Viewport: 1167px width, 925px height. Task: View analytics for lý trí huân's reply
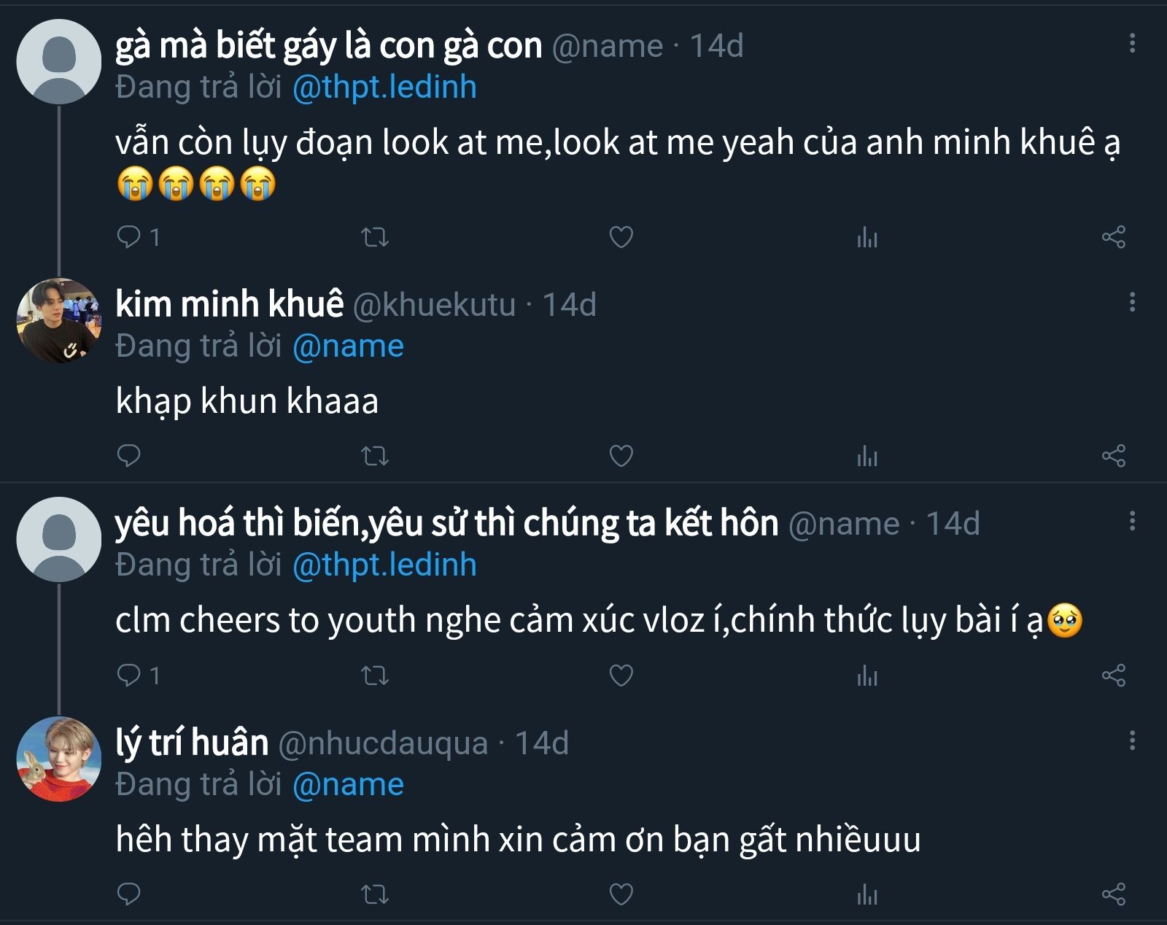tap(867, 894)
